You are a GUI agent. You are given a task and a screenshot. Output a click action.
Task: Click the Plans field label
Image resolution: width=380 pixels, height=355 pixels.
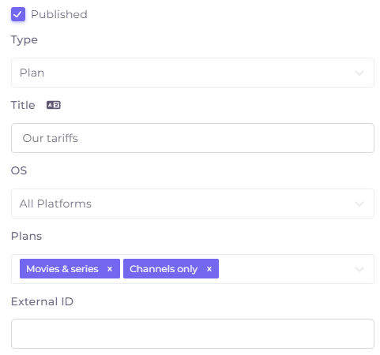(26, 236)
